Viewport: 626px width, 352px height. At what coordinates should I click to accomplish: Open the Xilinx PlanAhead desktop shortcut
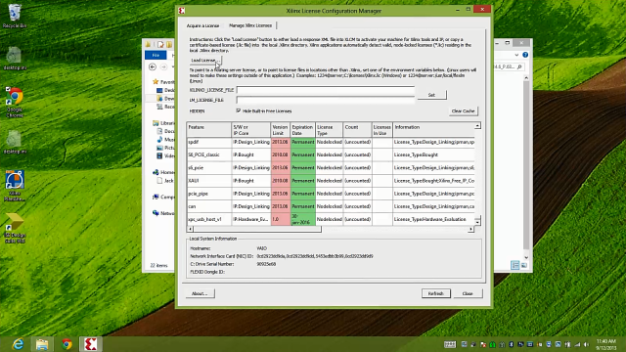(15, 186)
